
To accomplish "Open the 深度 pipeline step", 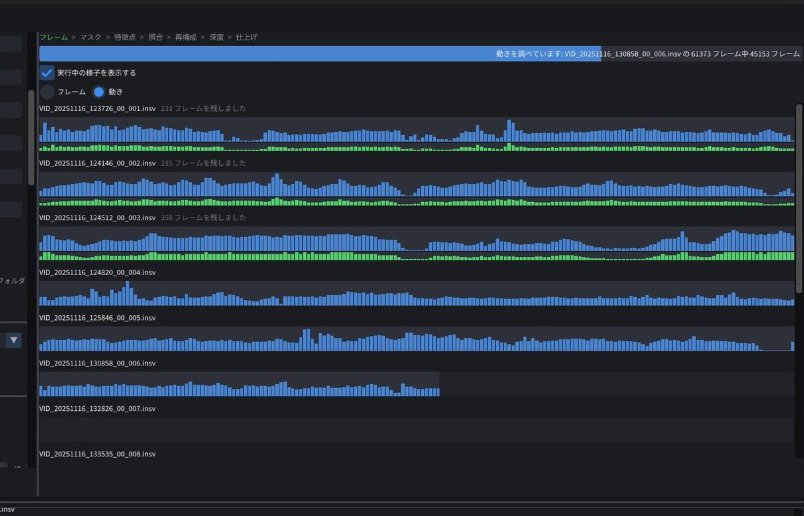I will point(217,37).
